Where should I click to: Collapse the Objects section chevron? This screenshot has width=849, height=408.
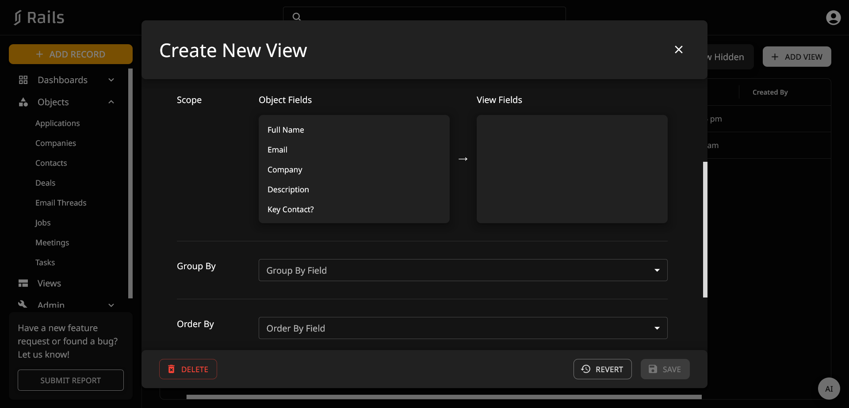[x=111, y=102]
